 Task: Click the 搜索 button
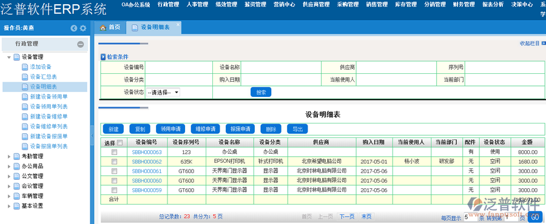pyautogui.click(x=261, y=92)
